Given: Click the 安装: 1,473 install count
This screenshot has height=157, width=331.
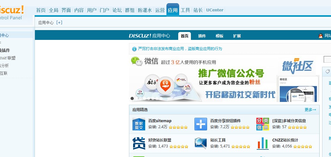Looking at the screenshot, I should 158,146.
